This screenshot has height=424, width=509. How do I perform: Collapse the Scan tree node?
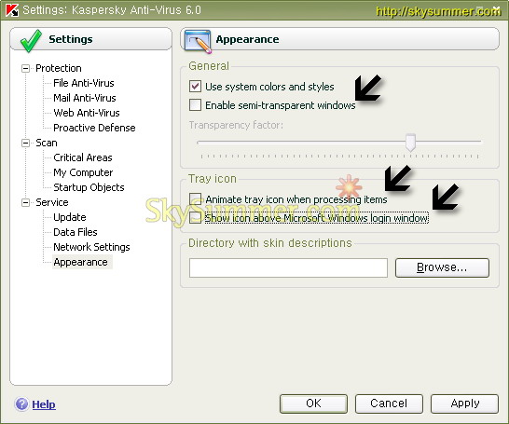tap(25, 144)
